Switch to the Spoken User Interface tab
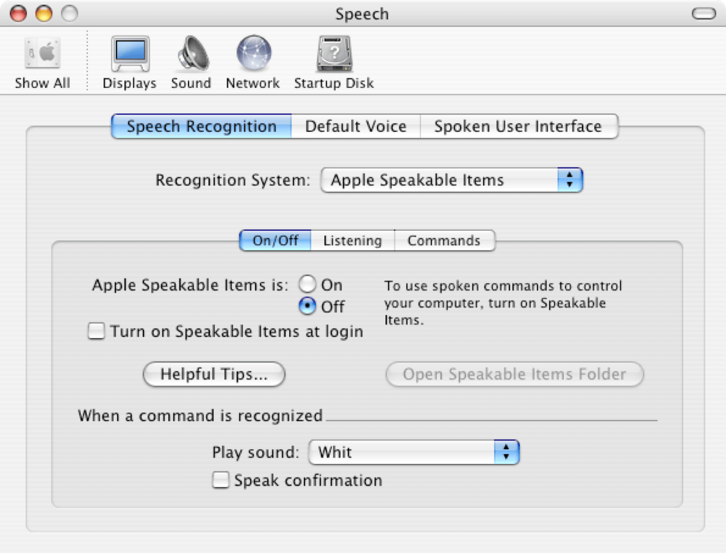Viewport: 726px width, 553px height. click(x=519, y=127)
